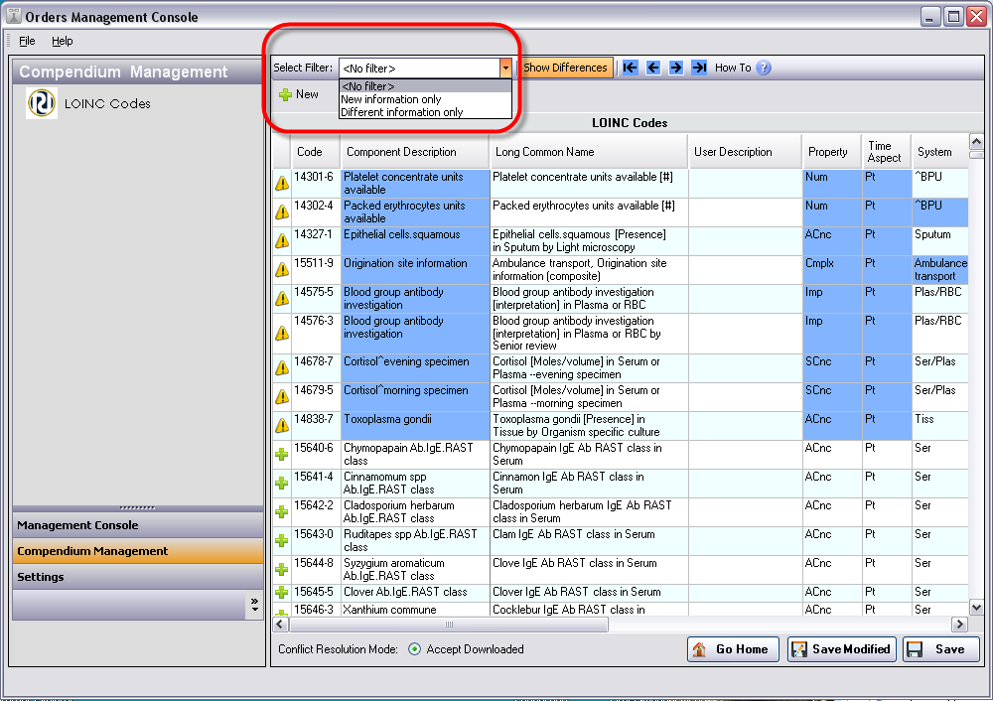Click warning icon for code 14576-3
The width and height of the screenshot is (993, 701).
(282, 333)
